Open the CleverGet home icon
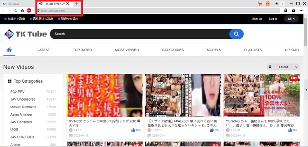The width and height of the screenshot is (308, 147). (x=22, y=11)
